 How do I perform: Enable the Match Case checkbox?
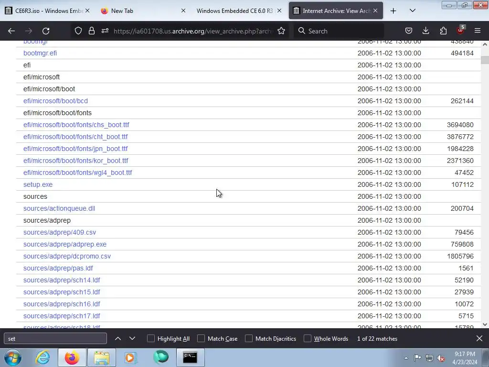point(201,339)
